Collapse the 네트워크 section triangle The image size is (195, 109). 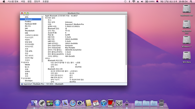[22, 62]
